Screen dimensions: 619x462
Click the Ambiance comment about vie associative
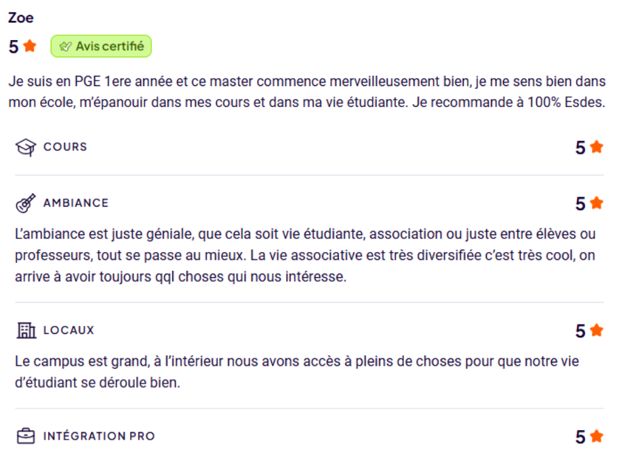coord(305,256)
